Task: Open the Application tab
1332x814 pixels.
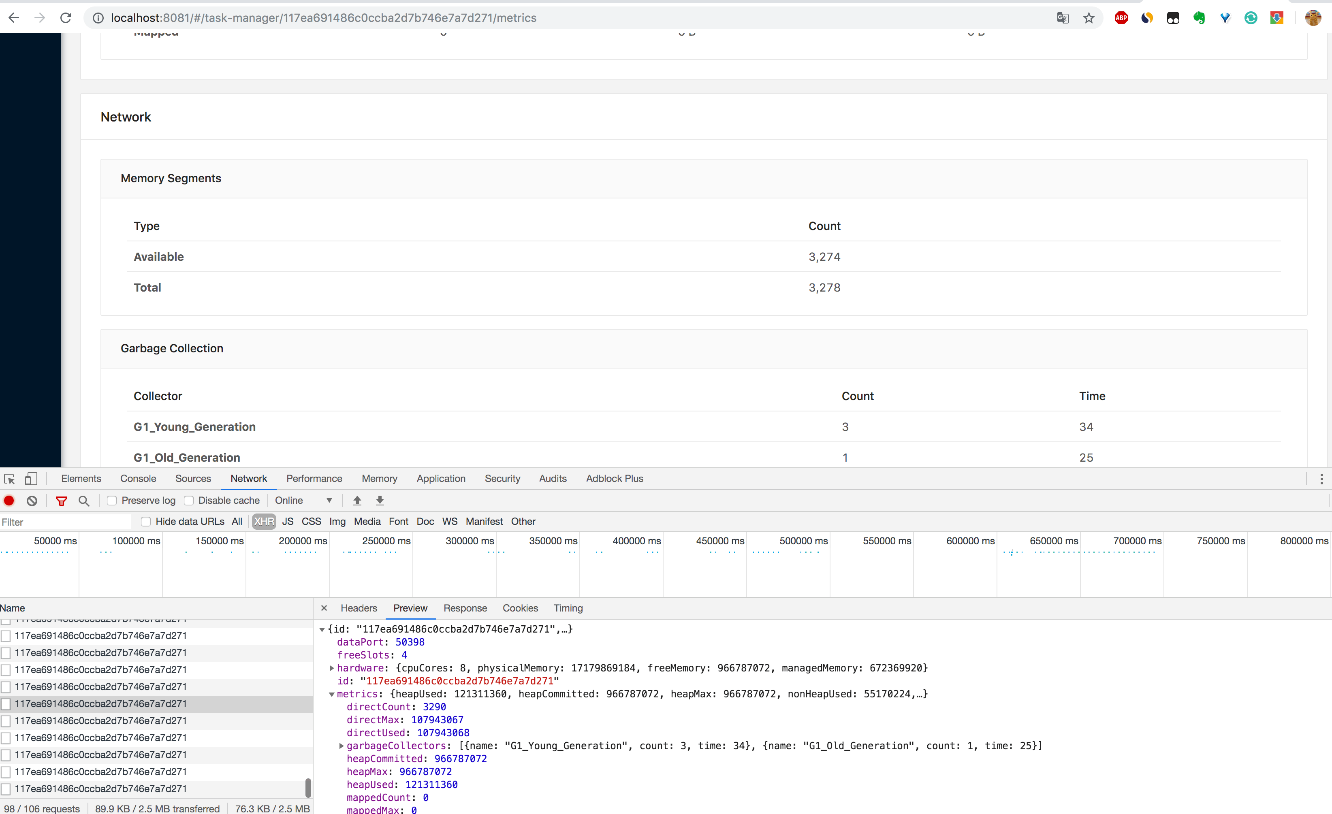Action: pos(441,479)
